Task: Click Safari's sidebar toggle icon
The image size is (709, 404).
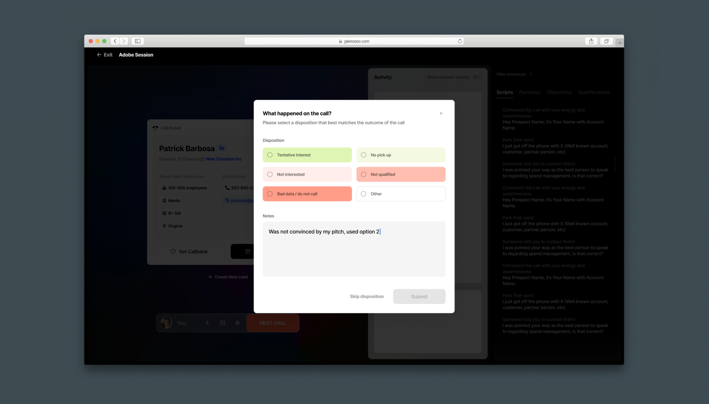Action: pyautogui.click(x=138, y=41)
